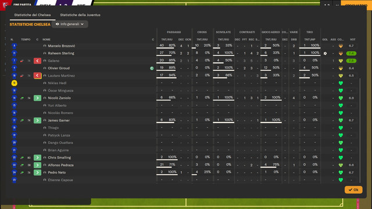Viewport: 372px width, 209px height.
Task: Confirm with the Ok button
Action: pos(353,190)
